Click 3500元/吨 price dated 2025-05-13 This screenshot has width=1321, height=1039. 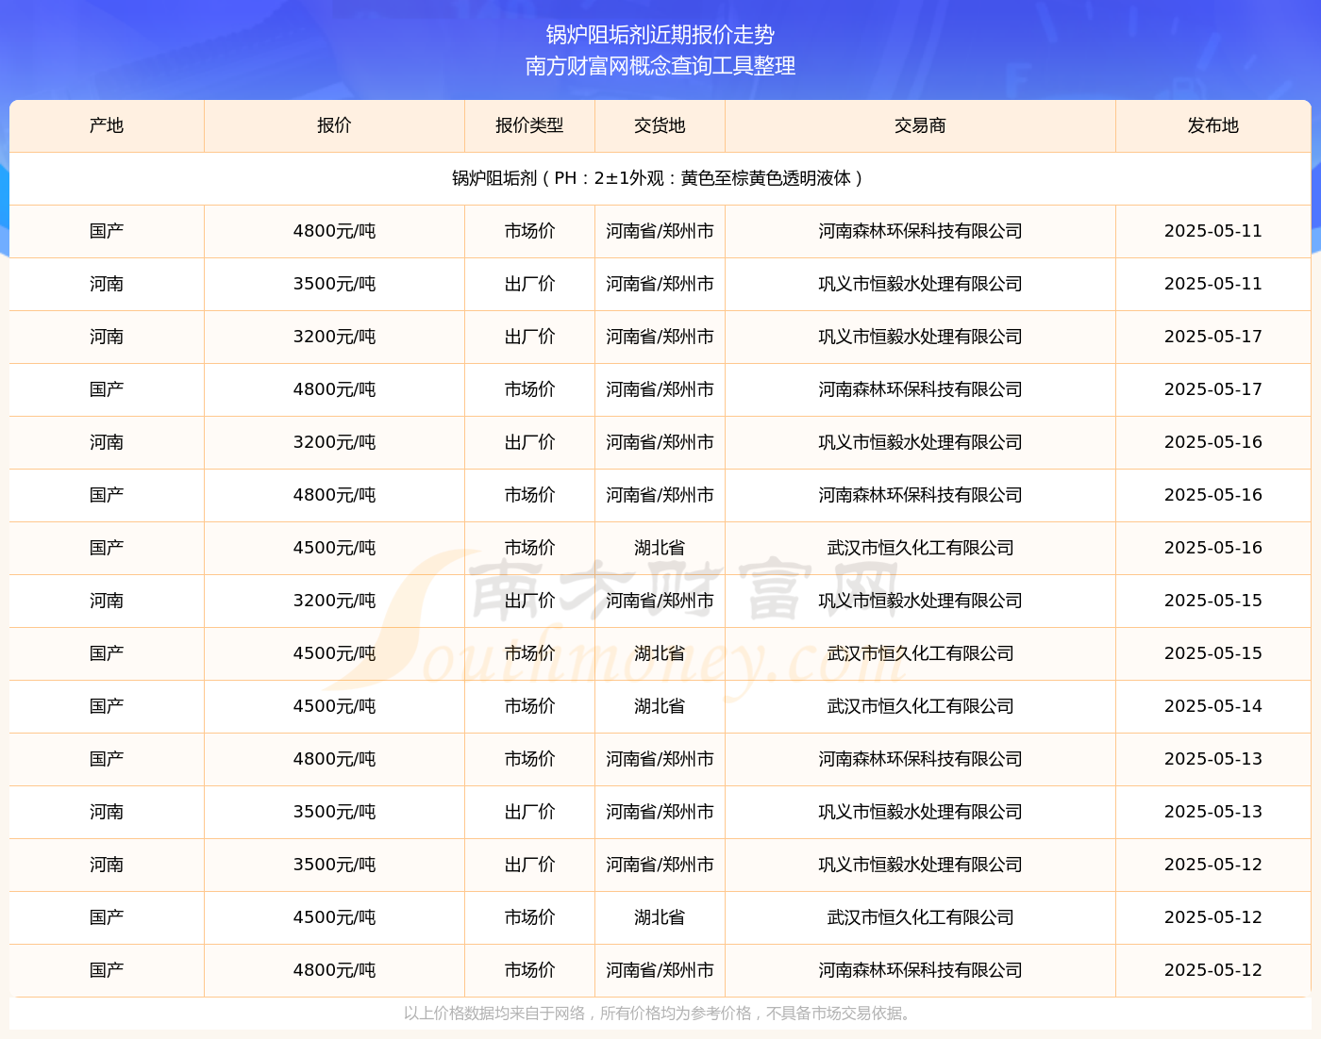click(x=334, y=812)
